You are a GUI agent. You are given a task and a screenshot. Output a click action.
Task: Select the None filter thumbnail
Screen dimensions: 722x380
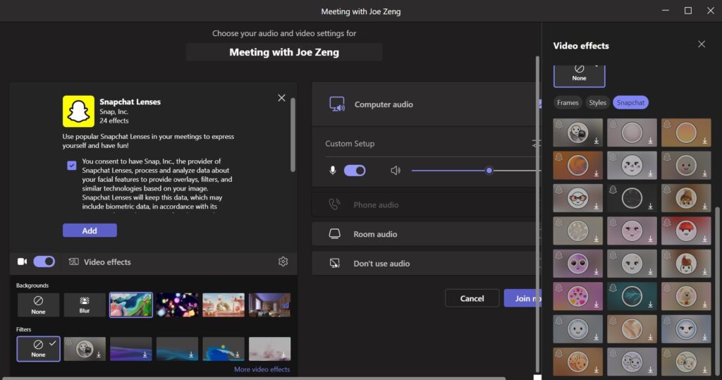(38, 348)
